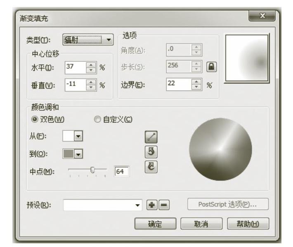Click the circular color wheel preview
This screenshot has height=247, width=293.
point(220,149)
